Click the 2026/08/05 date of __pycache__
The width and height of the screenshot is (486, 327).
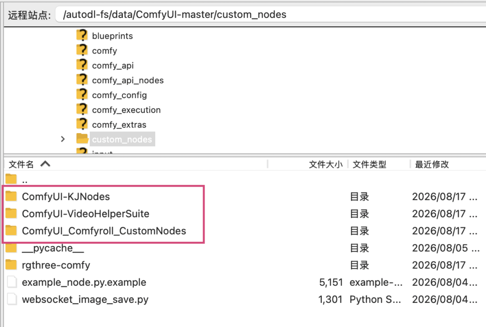click(445, 248)
